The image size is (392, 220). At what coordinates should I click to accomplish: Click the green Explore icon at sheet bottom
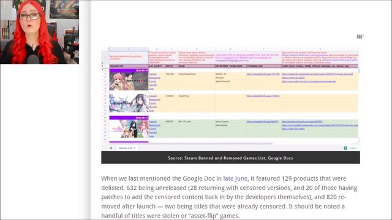345,148
